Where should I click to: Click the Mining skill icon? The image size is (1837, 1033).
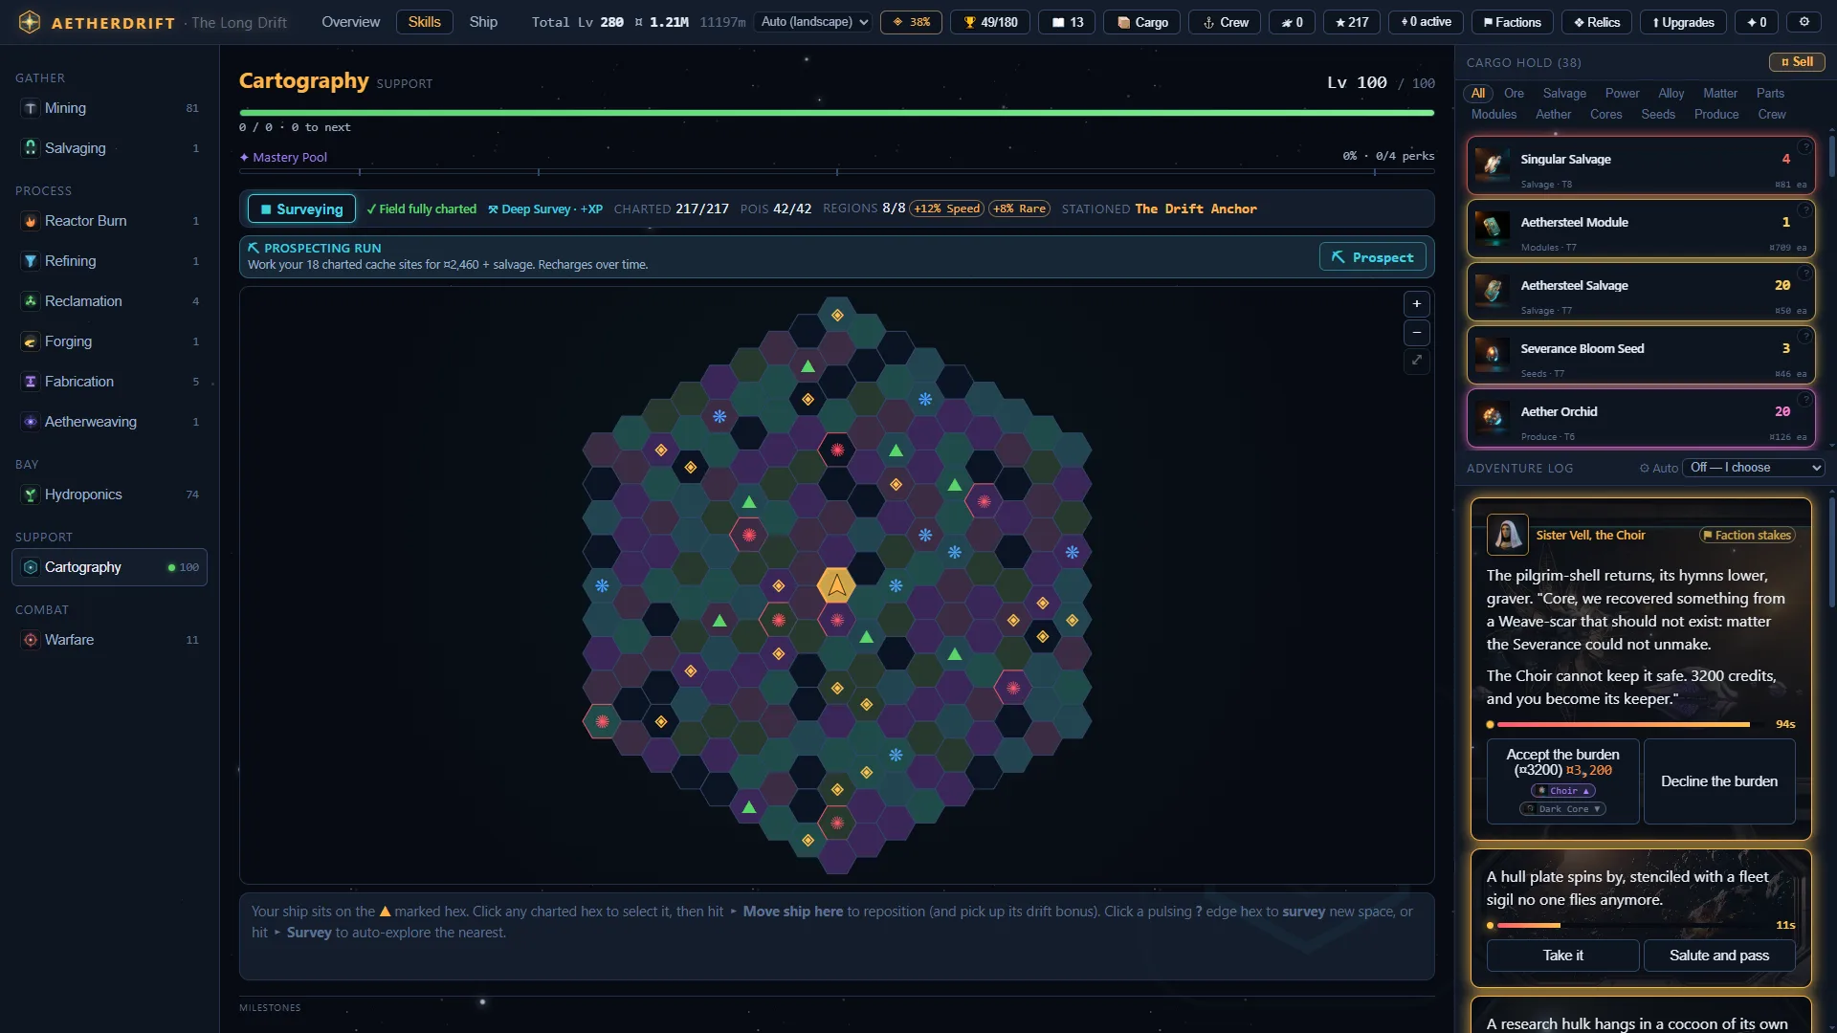(31, 108)
